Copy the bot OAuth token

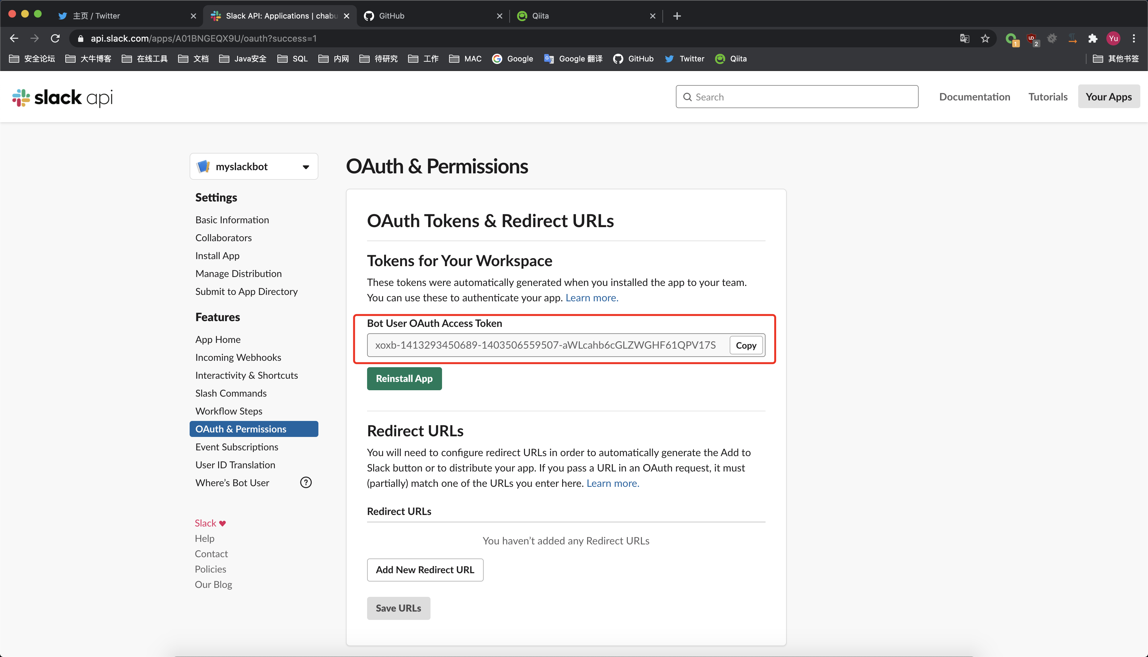pos(746,345)
